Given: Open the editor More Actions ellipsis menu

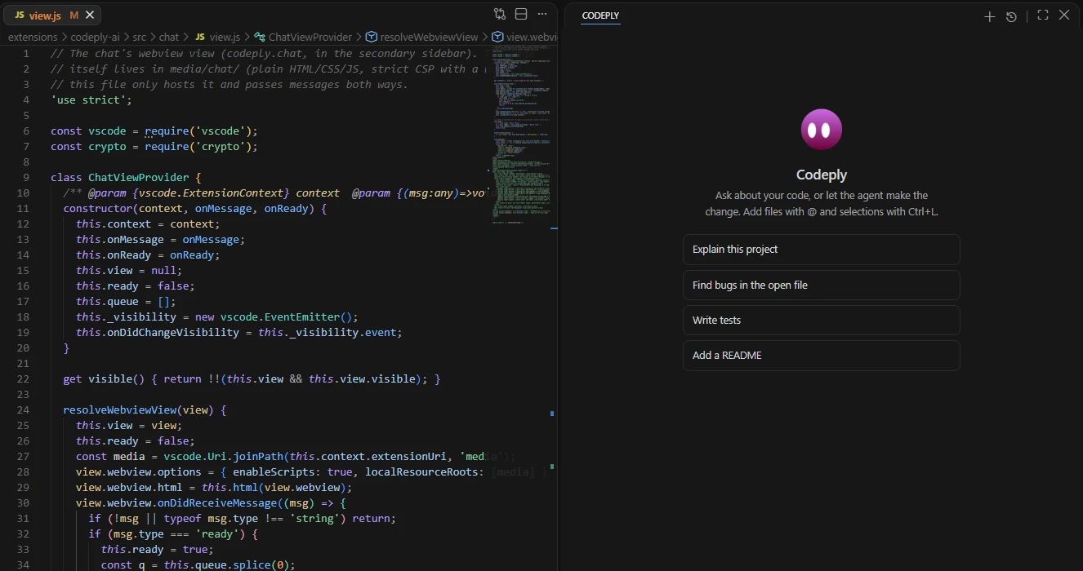Looking at the screenshot, I should pyautogui.click(x=542, y=14).
